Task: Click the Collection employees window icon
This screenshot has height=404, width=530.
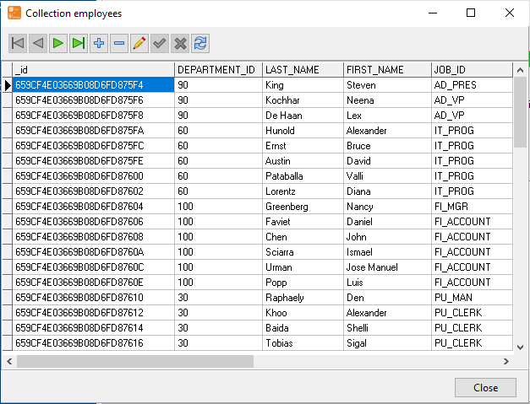Action: click(14, 13)
